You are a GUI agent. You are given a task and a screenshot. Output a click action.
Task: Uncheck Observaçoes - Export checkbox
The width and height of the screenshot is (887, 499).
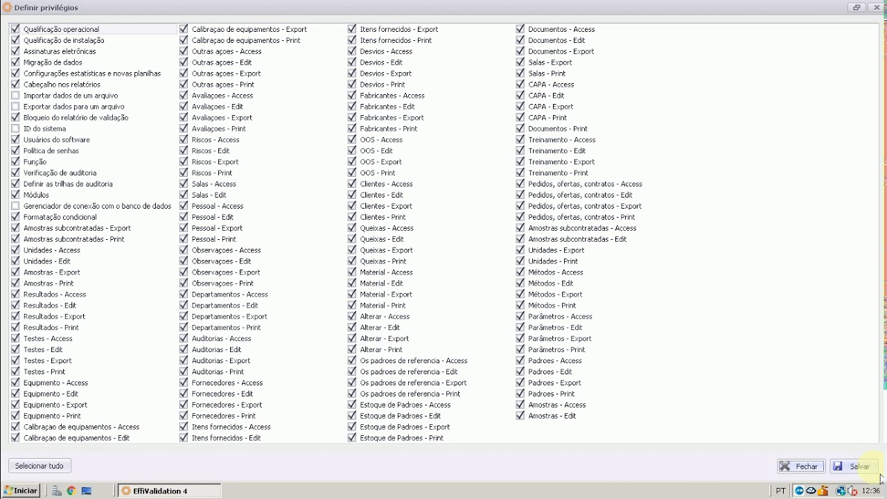(184, 272)
